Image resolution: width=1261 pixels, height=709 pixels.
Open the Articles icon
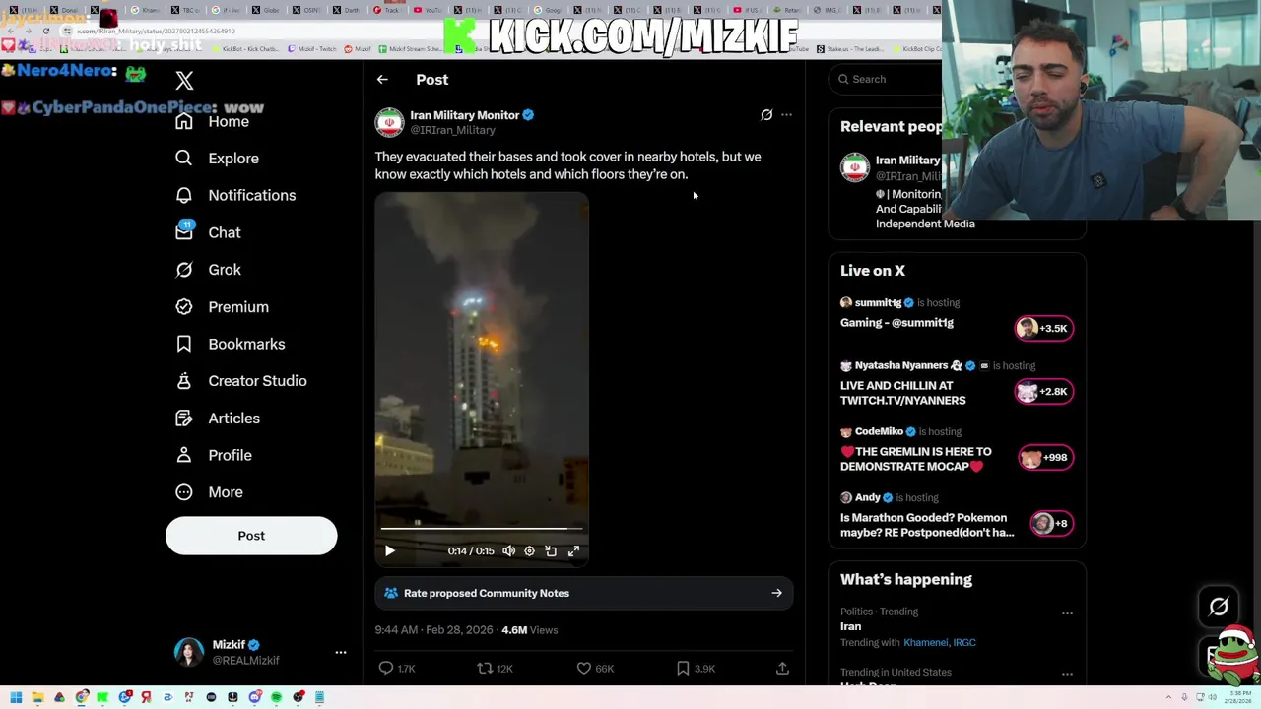tap(184, 418)
